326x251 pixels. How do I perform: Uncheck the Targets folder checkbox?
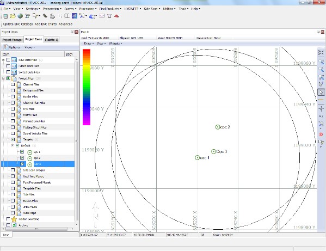(13, 139)
